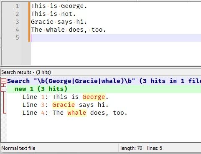The height and width of the screenshot is (154, 201).
Task: Place cursor in editor line 'This is George.'
Action: [59, 6]
